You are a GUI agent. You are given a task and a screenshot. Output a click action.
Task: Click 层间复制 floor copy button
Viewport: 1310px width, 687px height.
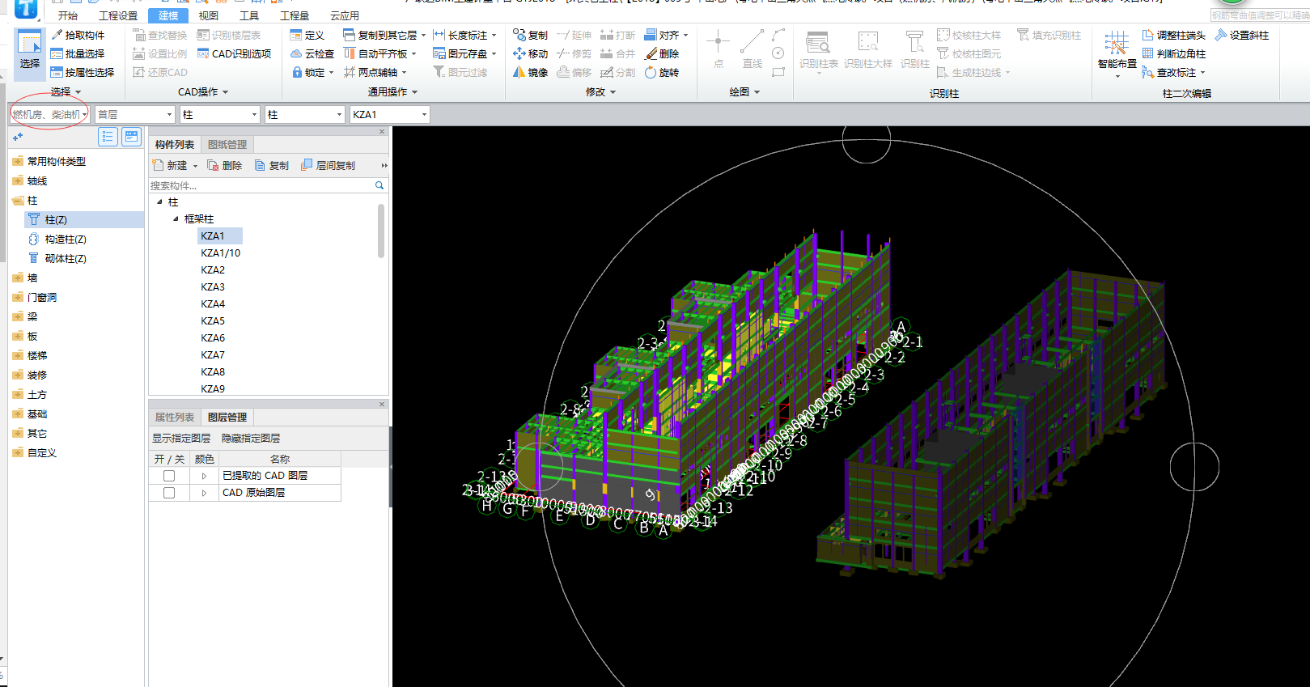(329, 165)
